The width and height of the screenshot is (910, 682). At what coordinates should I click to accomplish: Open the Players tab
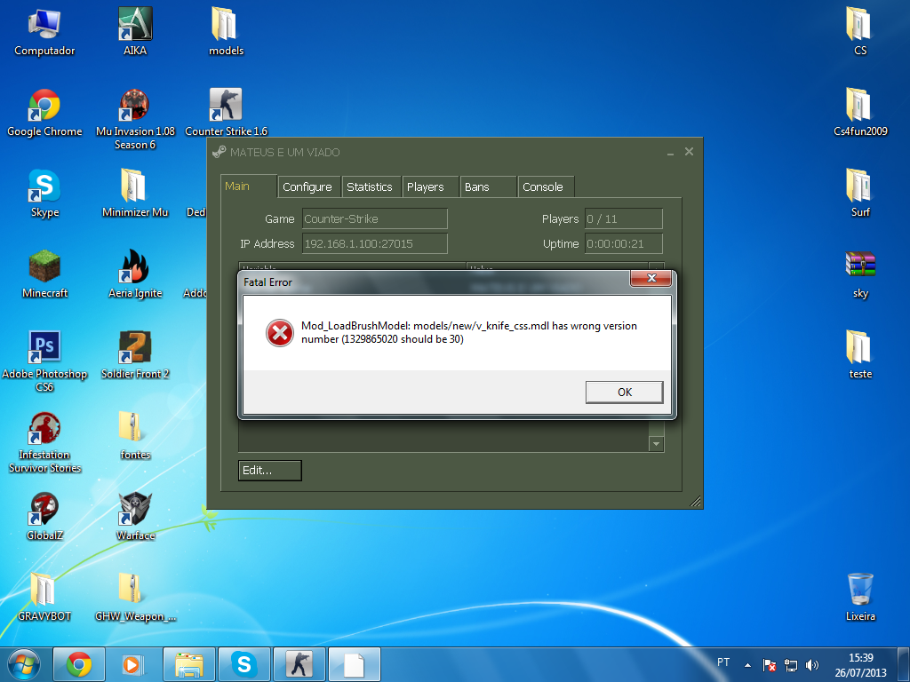pyautogui.click(x=426, y=186)
